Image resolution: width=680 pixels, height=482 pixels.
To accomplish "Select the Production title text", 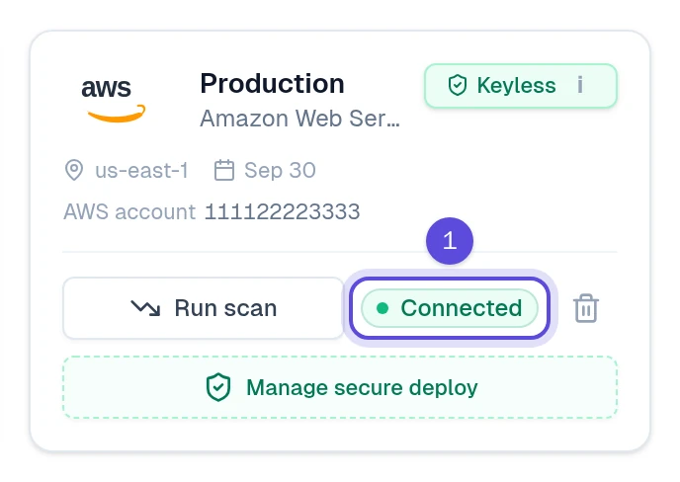I will coord(272,83).
